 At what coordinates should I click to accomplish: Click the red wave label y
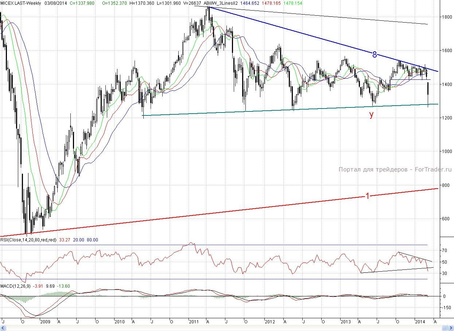coord(371,115)
